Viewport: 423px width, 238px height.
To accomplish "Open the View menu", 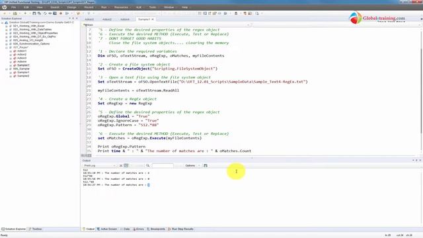I will (40, 7).
